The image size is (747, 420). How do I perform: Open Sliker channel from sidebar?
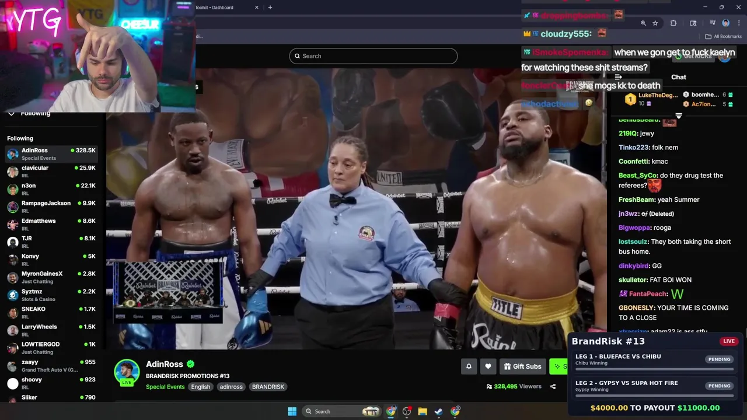[51, 399]
